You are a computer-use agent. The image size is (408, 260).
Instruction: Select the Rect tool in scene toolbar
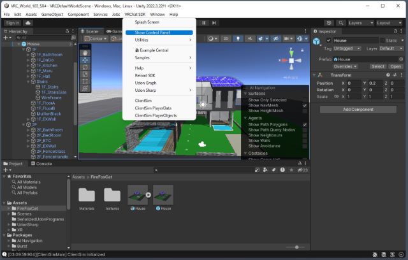coord(85,81)
